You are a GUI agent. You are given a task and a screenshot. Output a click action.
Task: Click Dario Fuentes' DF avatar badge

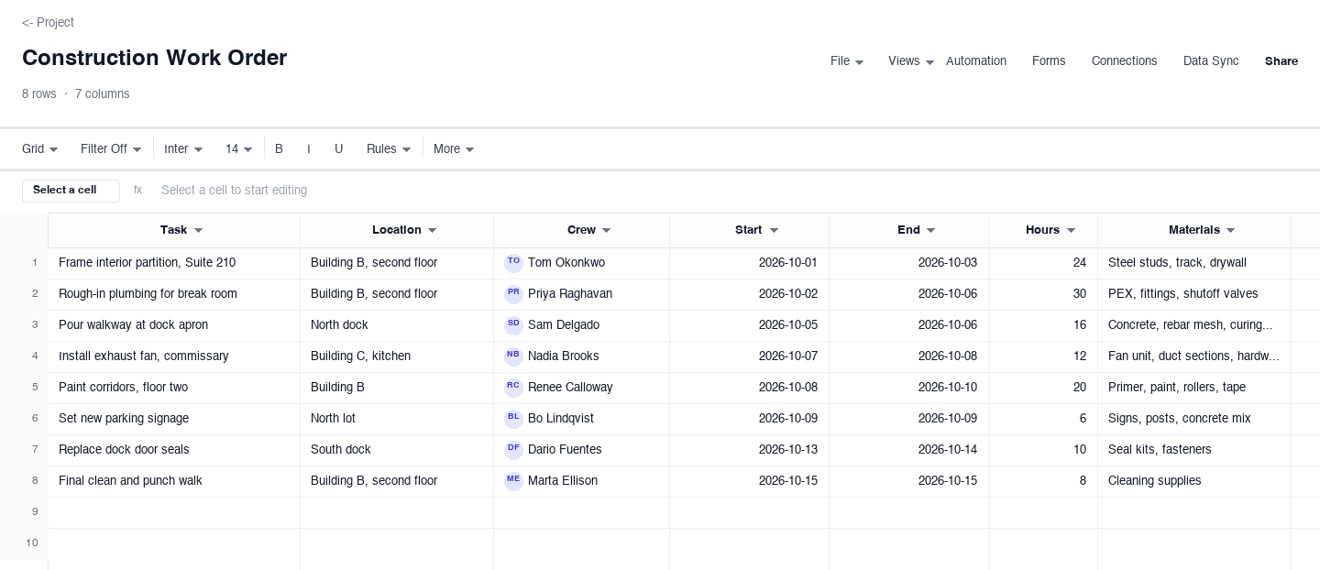point(513,450)
